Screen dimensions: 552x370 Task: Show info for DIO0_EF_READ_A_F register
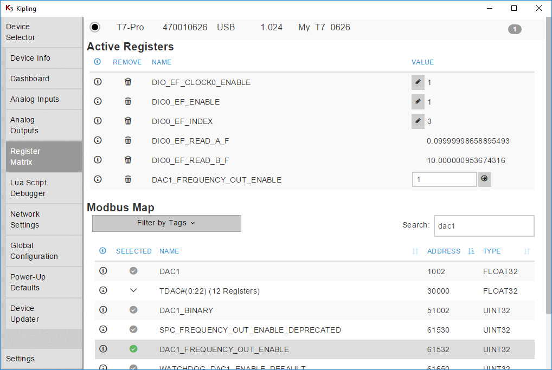[x=98, y=140]
